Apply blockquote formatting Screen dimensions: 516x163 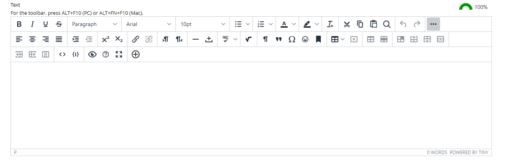(x=279, y=39)
